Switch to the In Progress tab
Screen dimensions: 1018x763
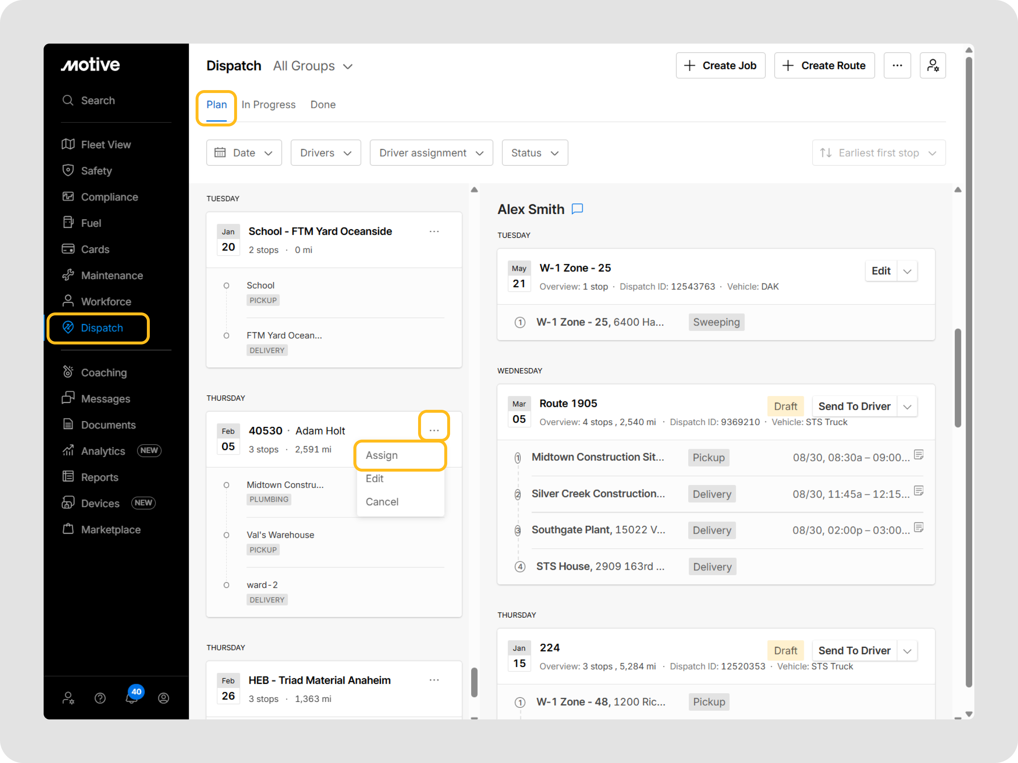pyautogui.click(x=268, y=105)
